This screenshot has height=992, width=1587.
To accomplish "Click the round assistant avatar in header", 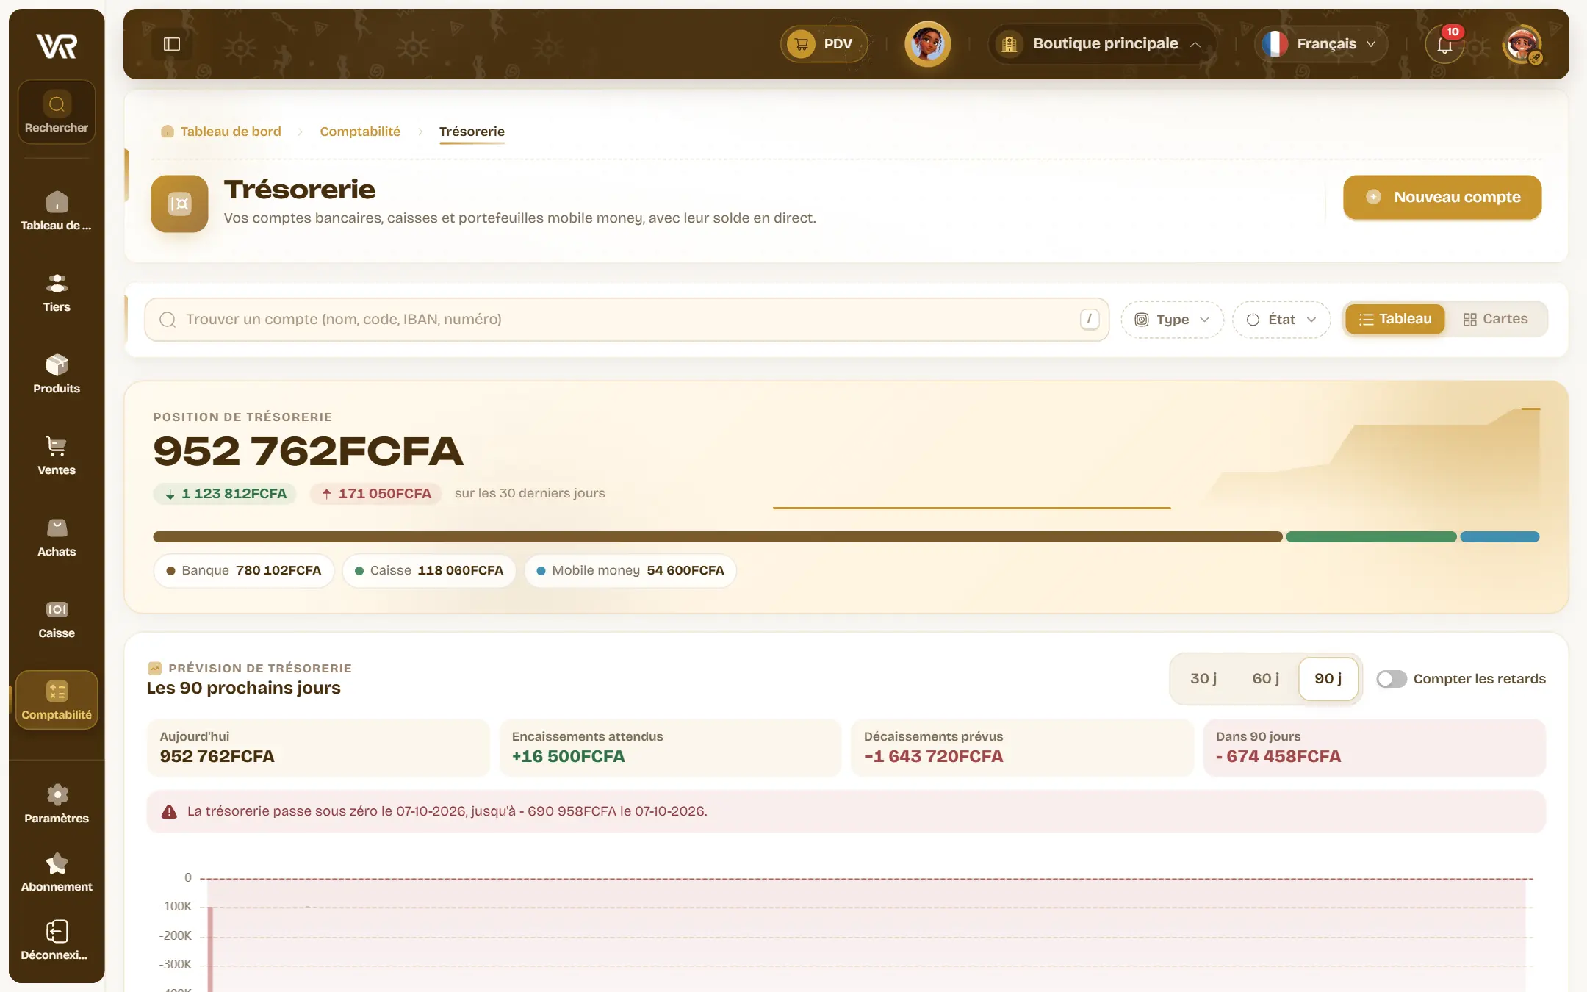I will pos(928,44).
